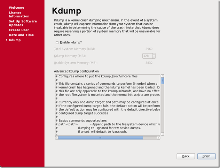Image resolution: width=220 pixels, height=168 pixels.
Task: Click the Kdump Memory value field
Action: pos(148,56)
